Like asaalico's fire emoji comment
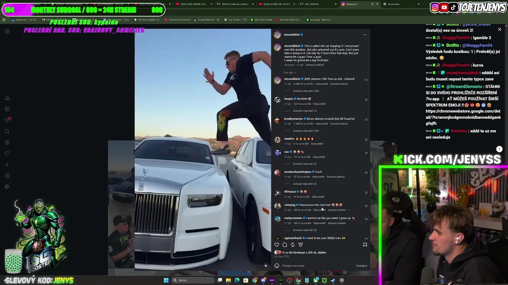 [366, 139]
